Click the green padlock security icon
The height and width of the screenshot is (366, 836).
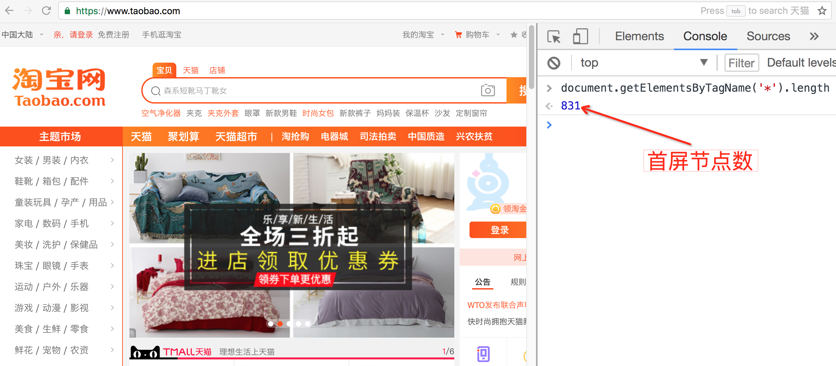click(x=67, y=11)
